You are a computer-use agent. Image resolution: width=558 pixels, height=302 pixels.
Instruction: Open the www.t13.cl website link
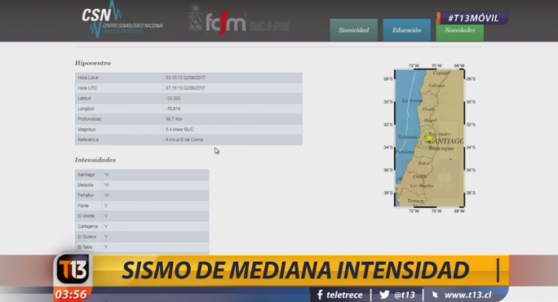click(x=467, y=295)
